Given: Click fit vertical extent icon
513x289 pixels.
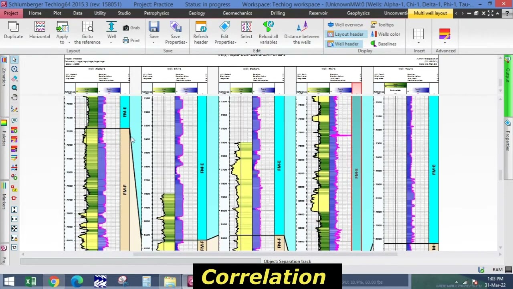Looking at the screenshot, I should point(14,210).
